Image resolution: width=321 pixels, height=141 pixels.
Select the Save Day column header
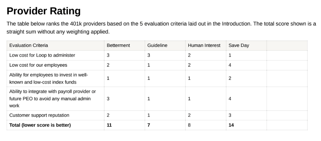(x=239, y=46)
